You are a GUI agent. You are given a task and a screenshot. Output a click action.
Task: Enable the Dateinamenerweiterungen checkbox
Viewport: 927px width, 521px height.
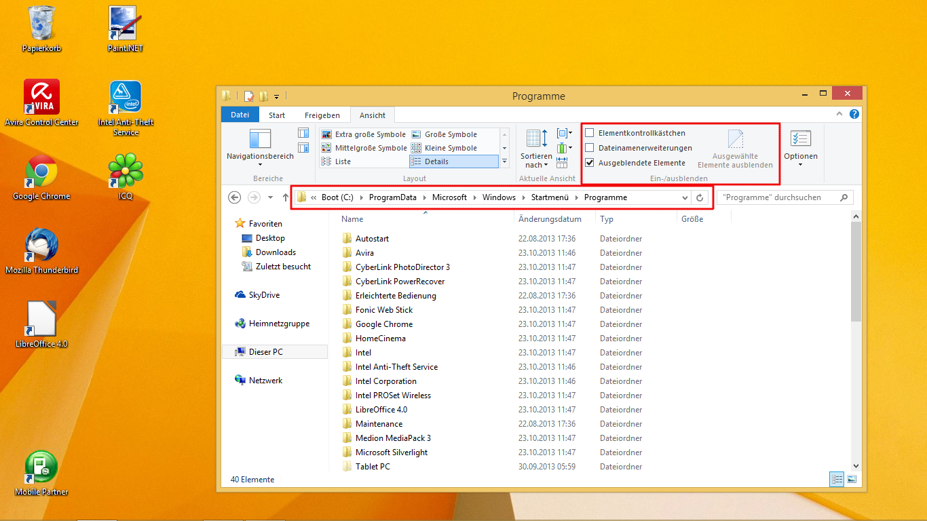[x=590, y=148]
